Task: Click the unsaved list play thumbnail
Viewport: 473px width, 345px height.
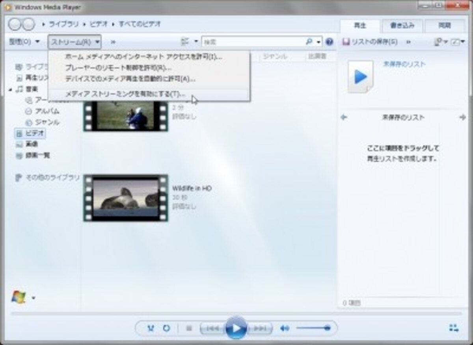Action: pos(360,77)
